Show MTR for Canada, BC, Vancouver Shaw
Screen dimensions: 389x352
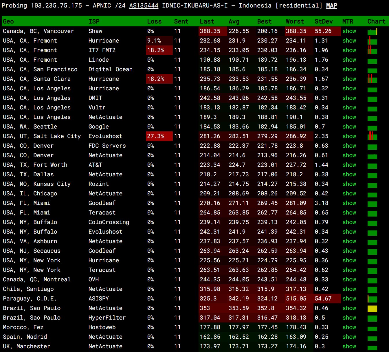[349, 31]
